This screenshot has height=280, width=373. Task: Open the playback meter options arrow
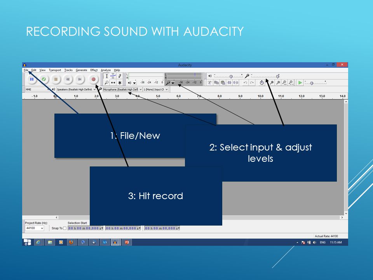(135, 83)
